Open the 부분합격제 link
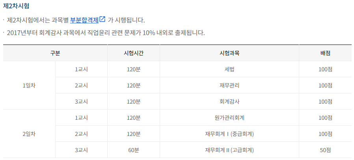Image resolution: width=354 pixels, height=160 pixels. (84, 20)
